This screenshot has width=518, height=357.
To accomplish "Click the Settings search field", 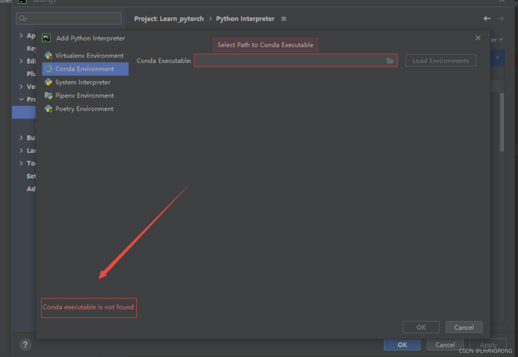I will [x=69, y=18].
